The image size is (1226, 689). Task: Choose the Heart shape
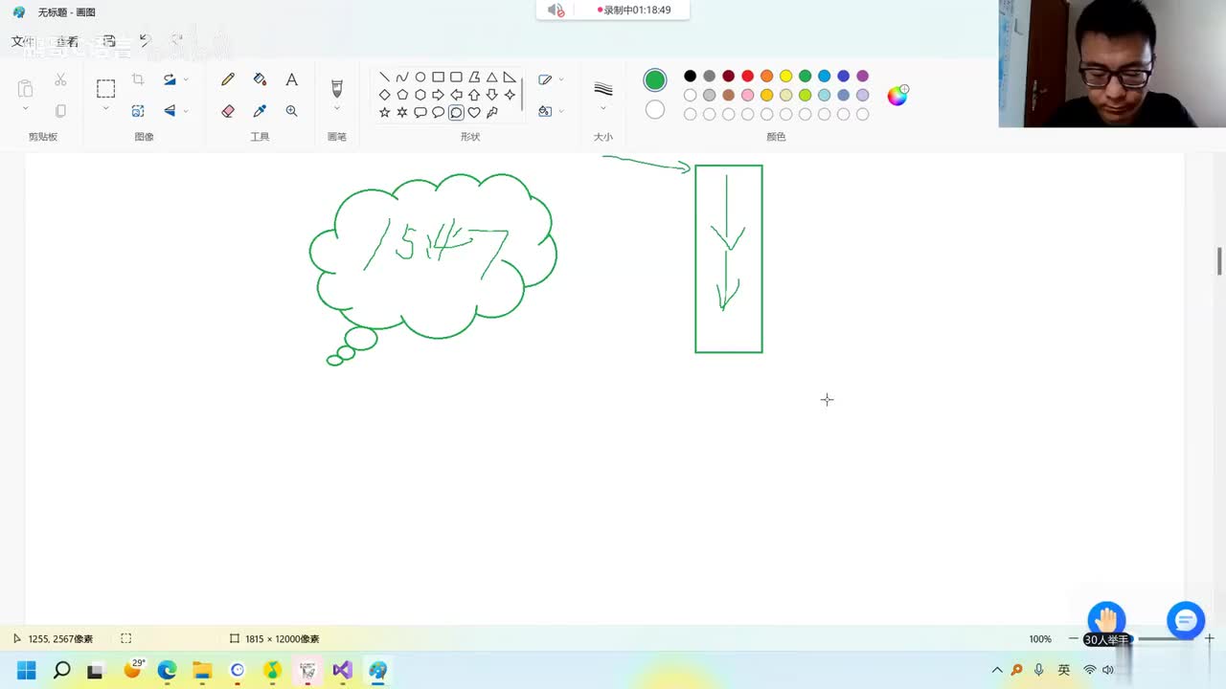click(474, 113)
